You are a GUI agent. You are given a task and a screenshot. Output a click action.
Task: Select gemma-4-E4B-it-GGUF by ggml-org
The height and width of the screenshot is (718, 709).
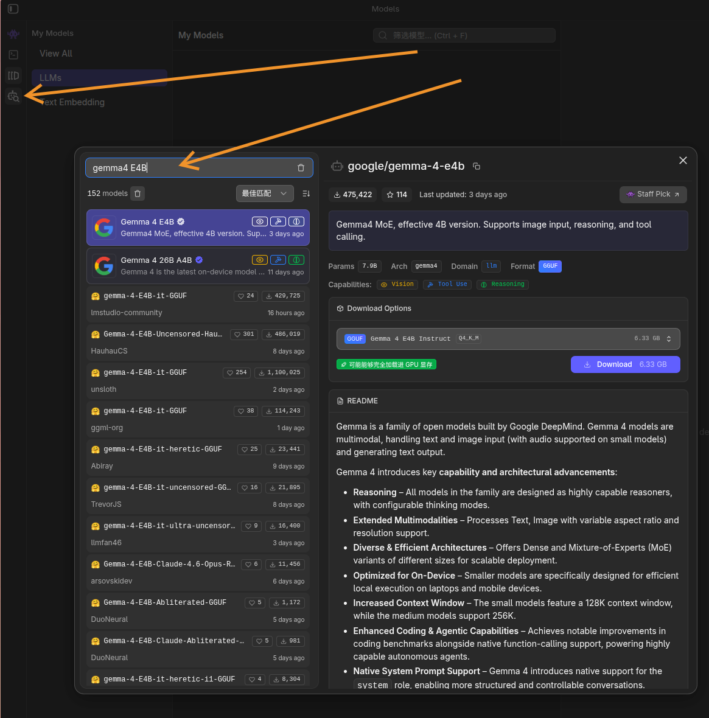coord(198,419)
